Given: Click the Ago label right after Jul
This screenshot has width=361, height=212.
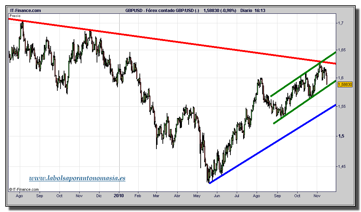Looking at the screenshot, I should (257, 196).
